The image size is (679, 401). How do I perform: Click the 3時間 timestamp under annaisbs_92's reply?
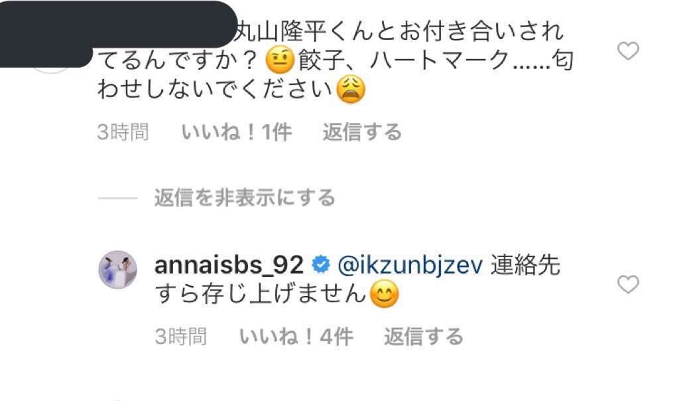180,337
